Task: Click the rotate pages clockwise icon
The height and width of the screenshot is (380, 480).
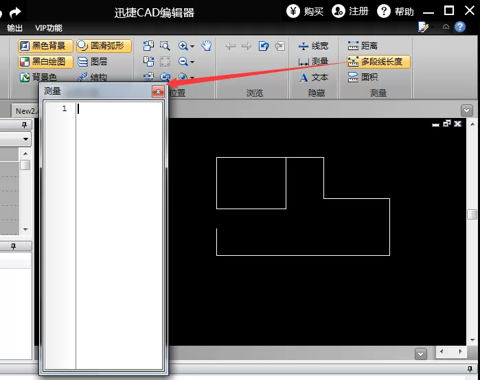Action: [148, 62]
